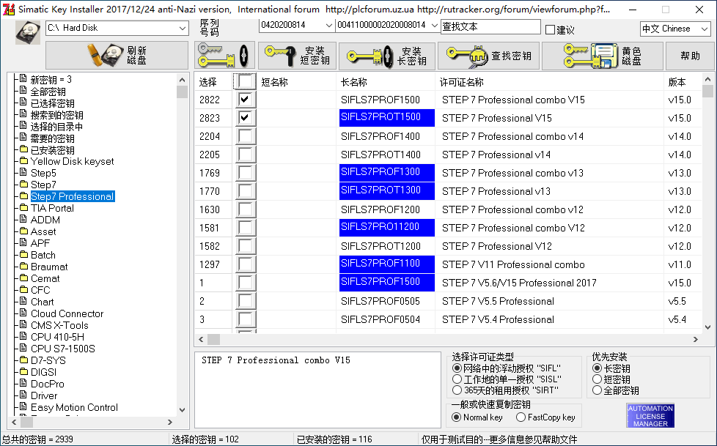Viewport: 717px width, 446px height.
Task: Select 新密钥 = 3 tree item
Action: pyautogui.click(x=51, y=80)
